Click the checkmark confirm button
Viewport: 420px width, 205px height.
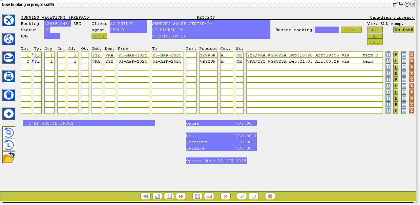pyautogui.click(x=242, y=196)
